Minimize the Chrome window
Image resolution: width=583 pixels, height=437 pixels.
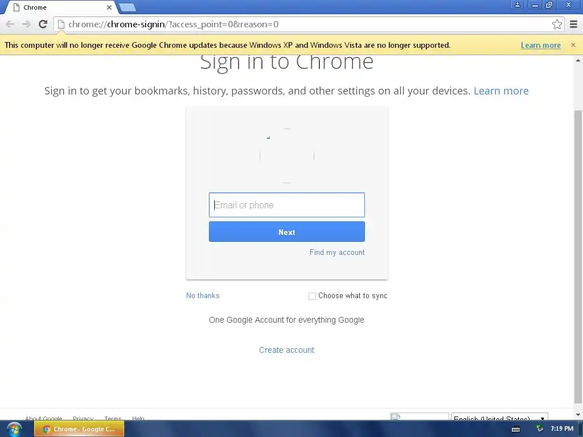point(535,5)
